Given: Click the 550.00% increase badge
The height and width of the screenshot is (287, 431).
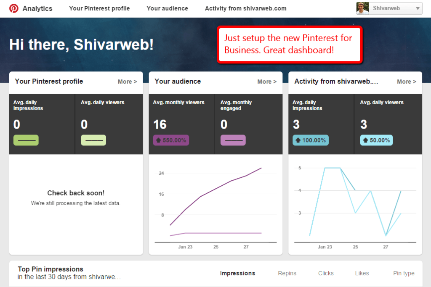Looking at the screenshot, I should tap(171, 140).
